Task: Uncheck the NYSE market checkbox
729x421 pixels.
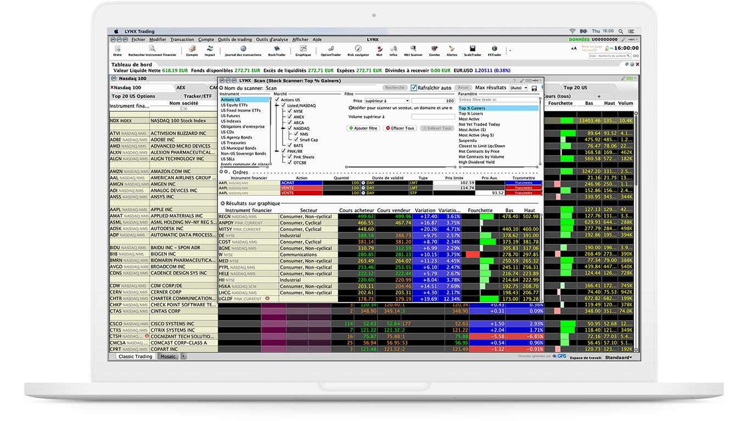Action: 289,111
